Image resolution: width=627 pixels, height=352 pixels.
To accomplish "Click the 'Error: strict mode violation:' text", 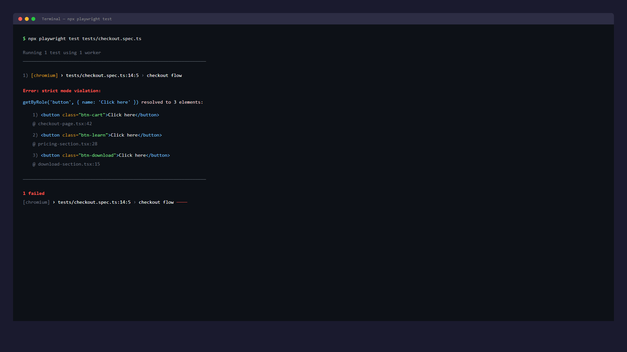I will coord(62,91).
